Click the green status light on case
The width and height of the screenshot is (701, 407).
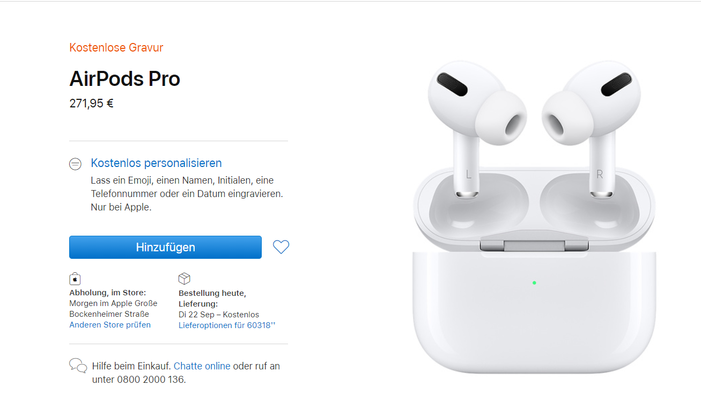pos(534,282)
